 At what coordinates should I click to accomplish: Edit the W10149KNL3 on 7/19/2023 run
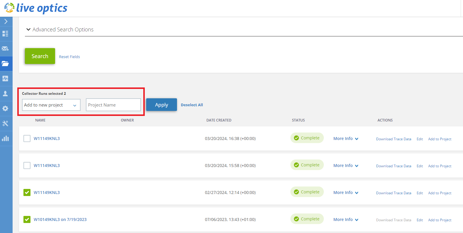[x=420, y=220]
